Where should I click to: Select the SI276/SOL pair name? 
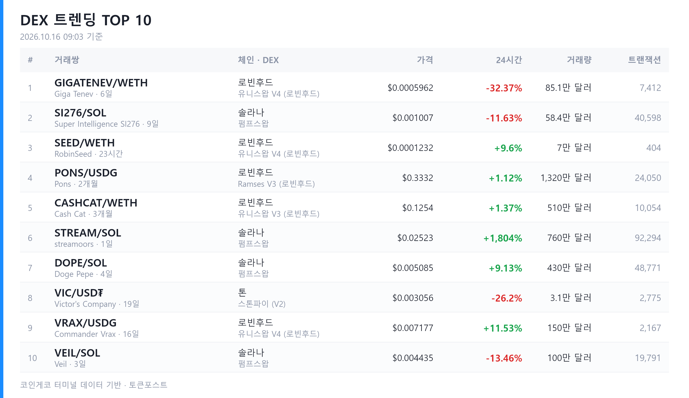[80, 113]
